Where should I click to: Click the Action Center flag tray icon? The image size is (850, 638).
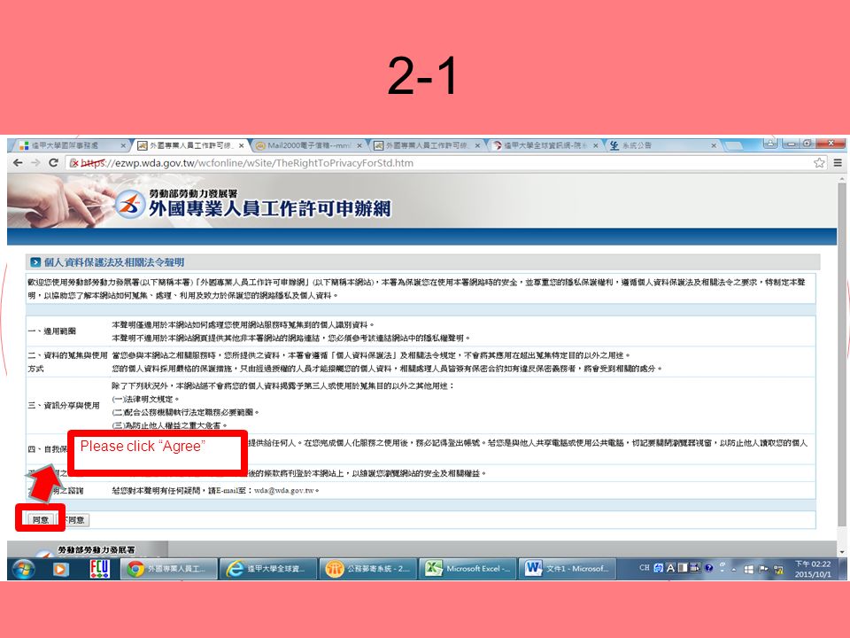764,569
